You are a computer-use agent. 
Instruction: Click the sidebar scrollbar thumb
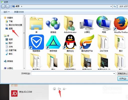pos(24,33)
